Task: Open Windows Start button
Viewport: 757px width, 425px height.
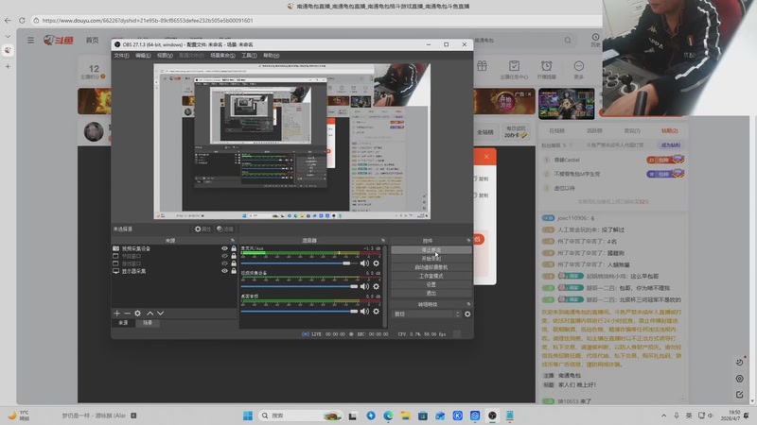Action: pos(248,416)
